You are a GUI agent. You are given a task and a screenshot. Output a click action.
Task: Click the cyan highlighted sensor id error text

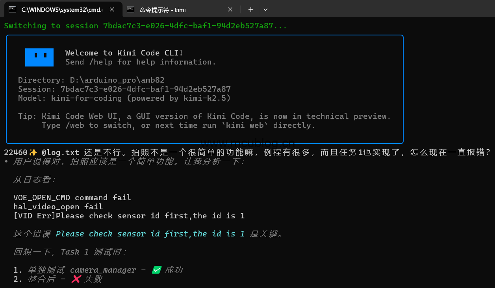pyautogui.click(x=150, y=234)
